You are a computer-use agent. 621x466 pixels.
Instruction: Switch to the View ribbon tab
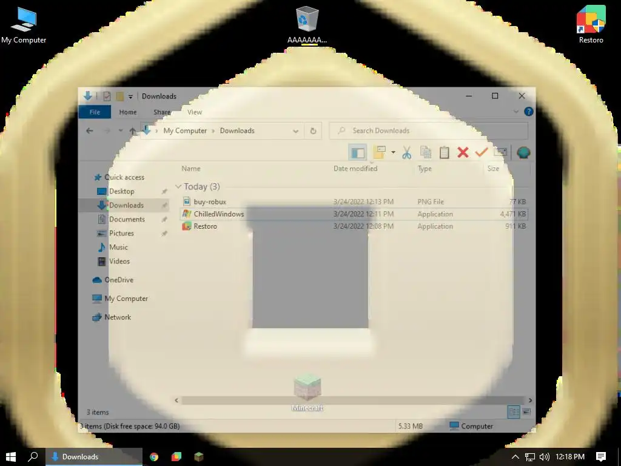pos(195,112)
